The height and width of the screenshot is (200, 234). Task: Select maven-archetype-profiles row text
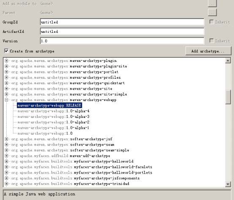[66, 77]
